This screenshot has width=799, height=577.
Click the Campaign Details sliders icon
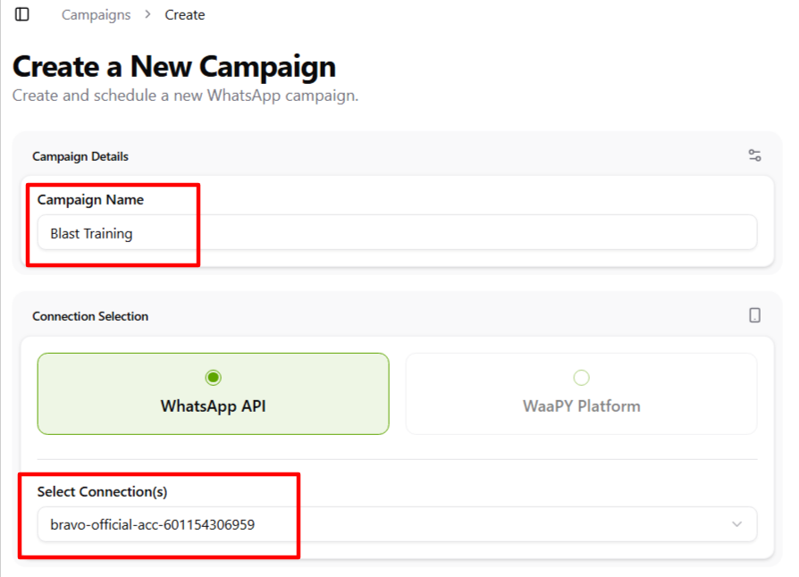tap(755, 155)
